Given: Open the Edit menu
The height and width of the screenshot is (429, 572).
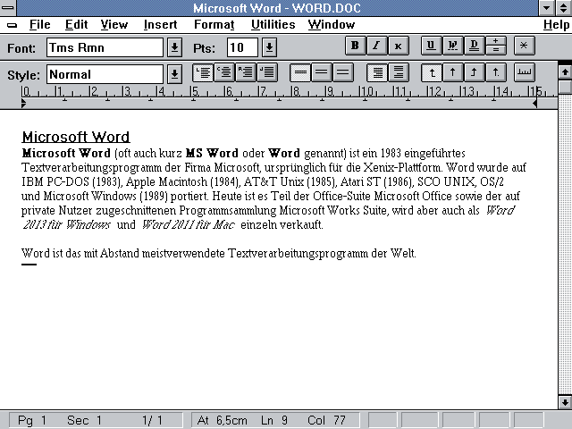Looking at the screenshot, I should point(76,24).
